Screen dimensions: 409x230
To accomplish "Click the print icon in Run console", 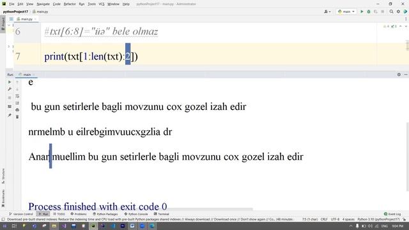I will [x=17, y=110].
